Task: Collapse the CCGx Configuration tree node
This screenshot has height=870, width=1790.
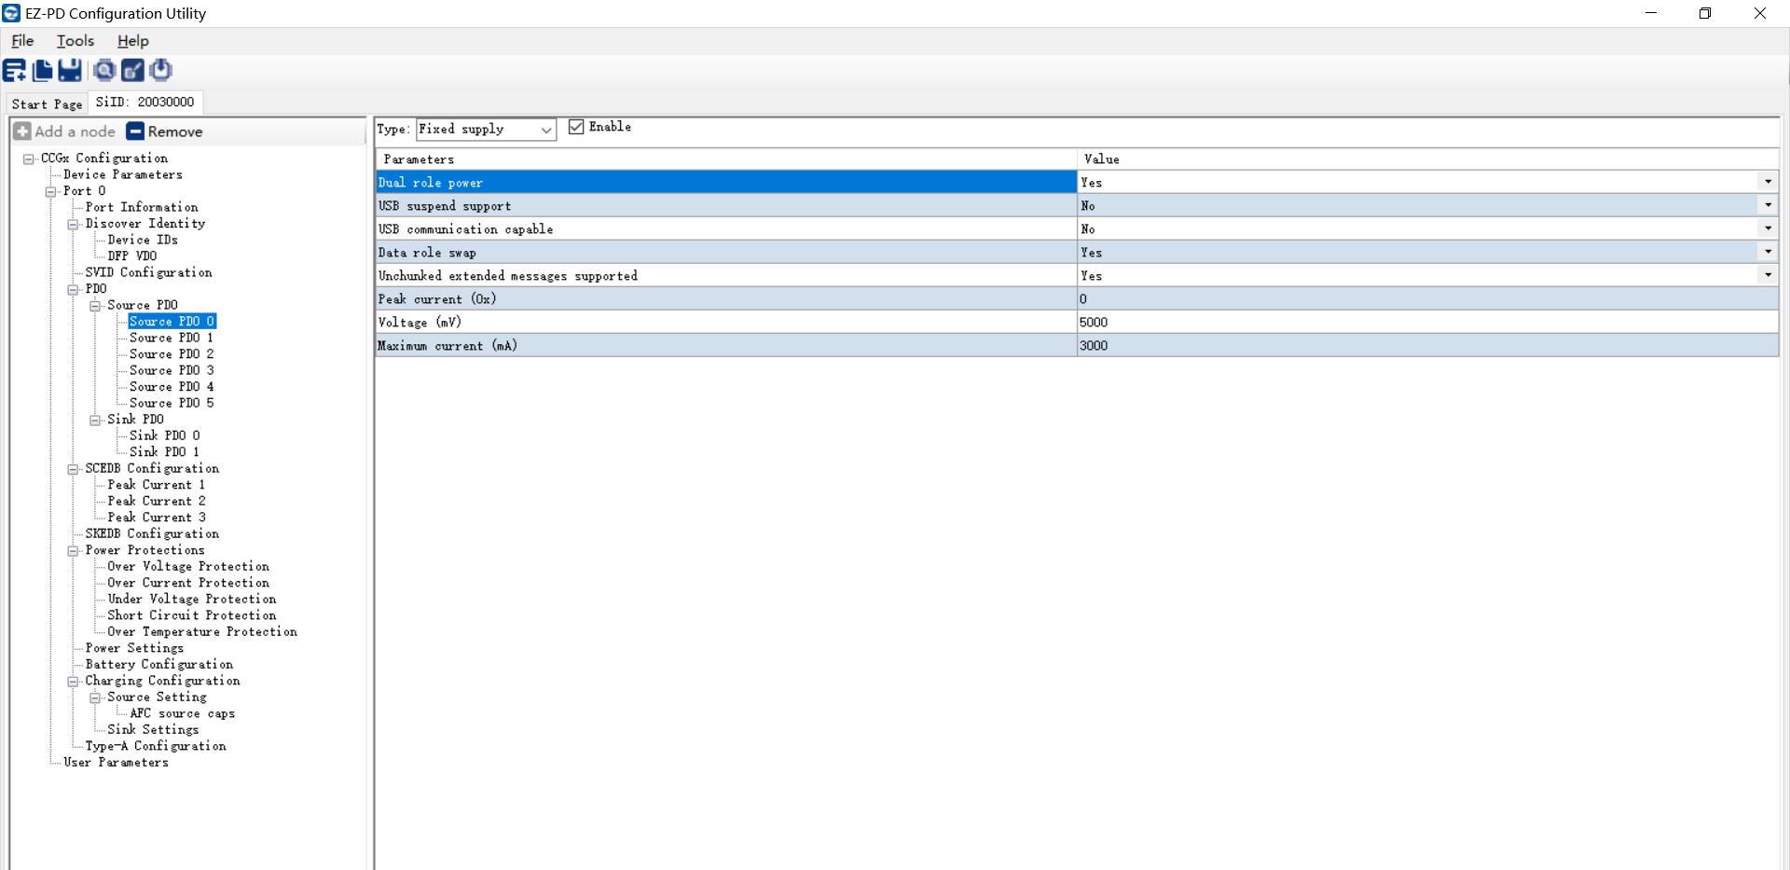Action: [x=29, y=159]
